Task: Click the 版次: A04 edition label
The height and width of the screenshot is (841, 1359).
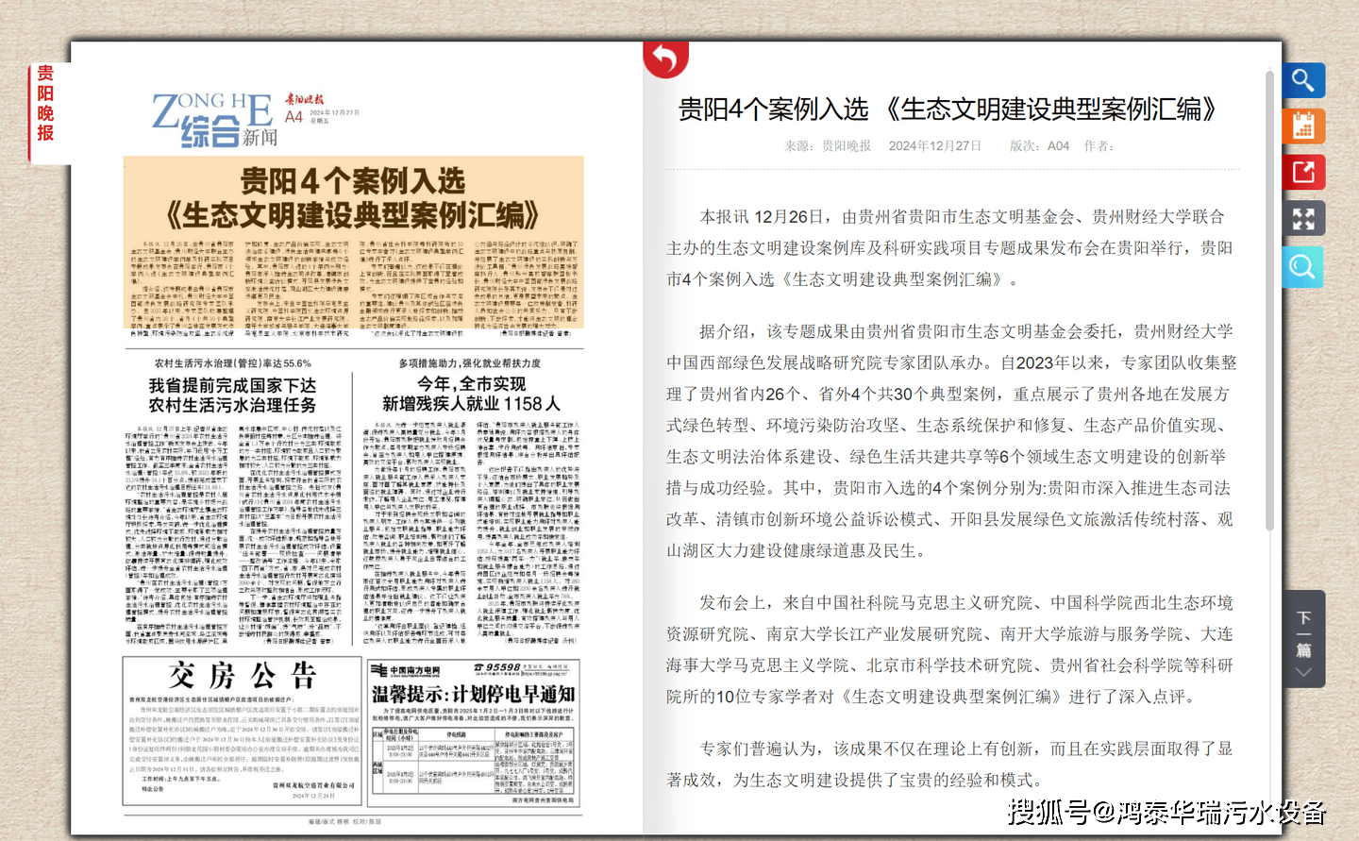Action: coord(1039,146)
